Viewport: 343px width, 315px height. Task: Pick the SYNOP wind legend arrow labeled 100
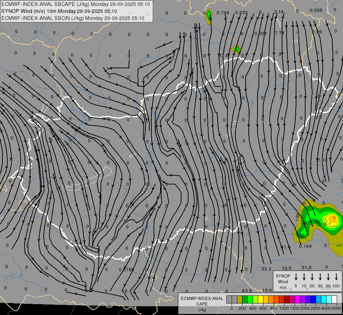pos(336,276)
